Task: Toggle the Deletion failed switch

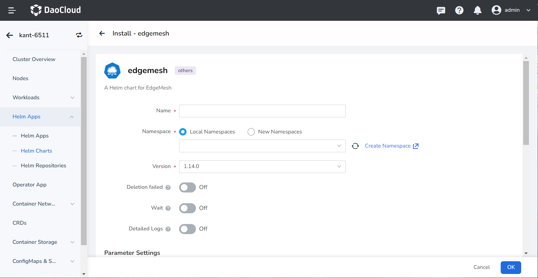Action: coord(187,187)
